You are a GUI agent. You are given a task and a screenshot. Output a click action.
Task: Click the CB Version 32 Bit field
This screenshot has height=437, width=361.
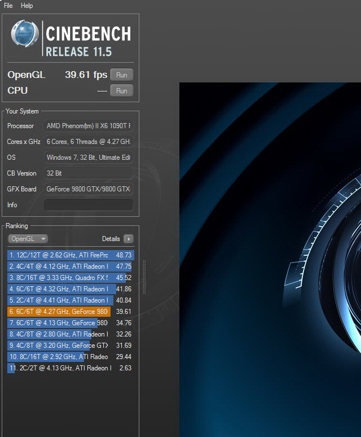tap(88, 173)
